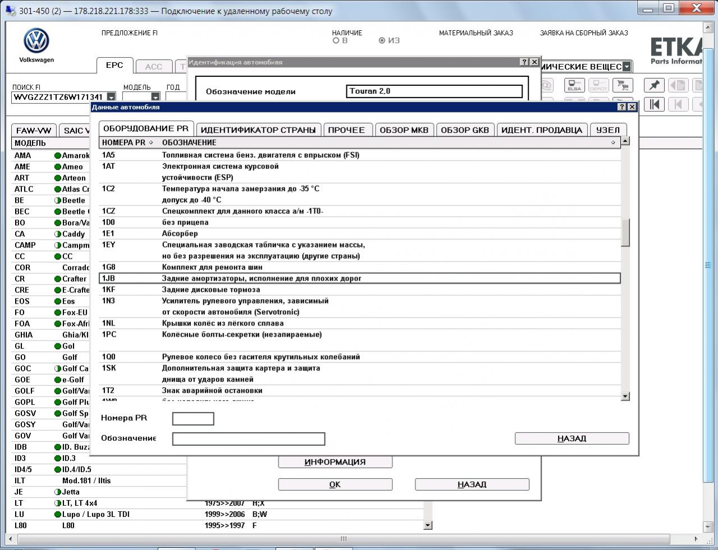Open the ОБЗОР MKB tab
Image resolution: width=718 pixels, height=550 pixels.
click(x=404, y=130)
